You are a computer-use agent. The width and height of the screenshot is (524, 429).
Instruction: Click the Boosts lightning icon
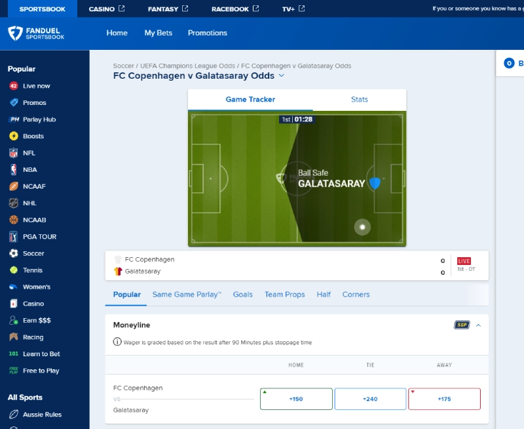pyautogui.click(x=14, y=136)
